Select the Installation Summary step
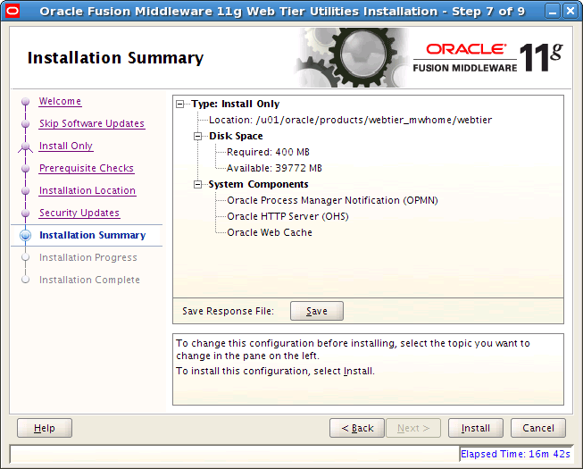 tap(93, 235)
